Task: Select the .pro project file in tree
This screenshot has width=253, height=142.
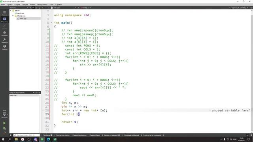Action: point(21,13)
